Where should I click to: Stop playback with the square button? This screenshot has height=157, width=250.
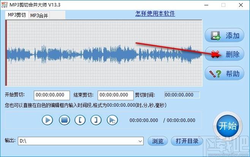[x=64, y=120]
